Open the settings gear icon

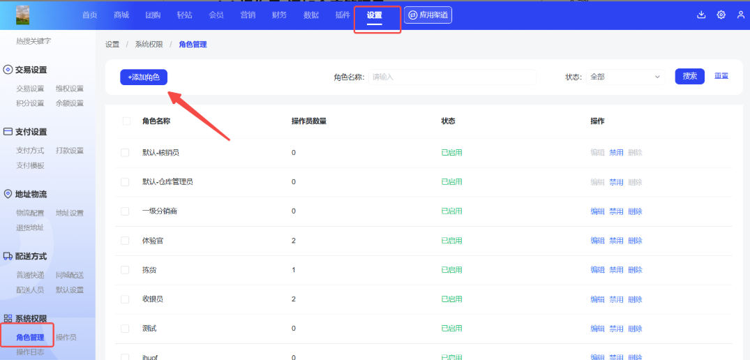(721, 15)
